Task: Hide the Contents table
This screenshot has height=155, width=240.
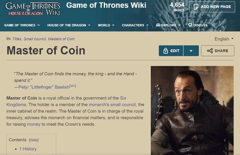Action: 34,140
